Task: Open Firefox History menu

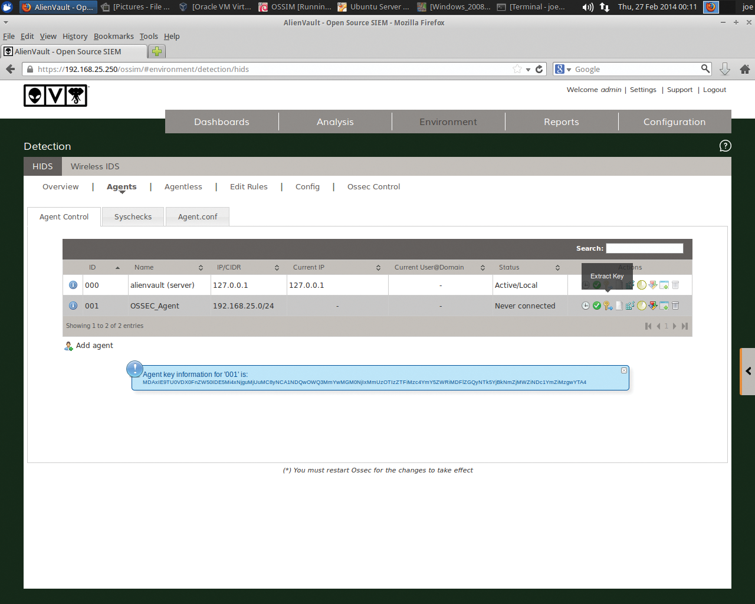Action: click(x=75, y=36)
